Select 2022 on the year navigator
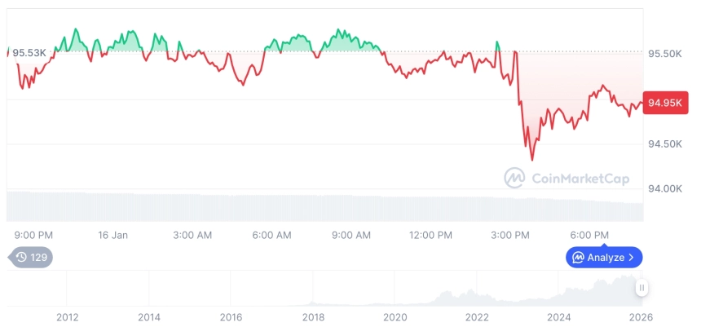This screenshot has height=327, width=701. tap(477, 316)
